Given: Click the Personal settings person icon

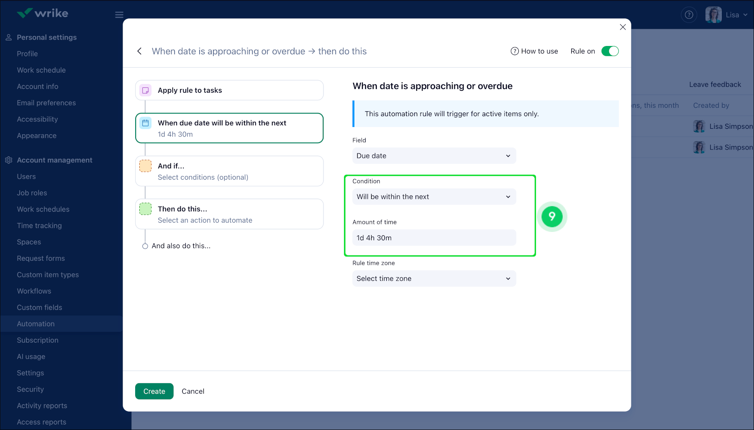Looking at the screenshot, I should click(x=8, y=37).
